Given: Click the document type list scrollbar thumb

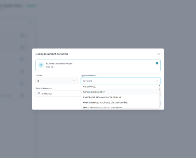Looking at the screenshot, I should [160, 89].
